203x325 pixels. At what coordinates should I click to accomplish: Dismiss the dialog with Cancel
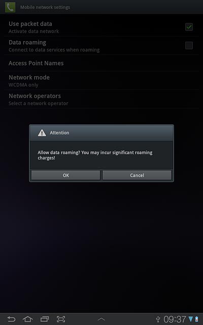click(137, 175)
